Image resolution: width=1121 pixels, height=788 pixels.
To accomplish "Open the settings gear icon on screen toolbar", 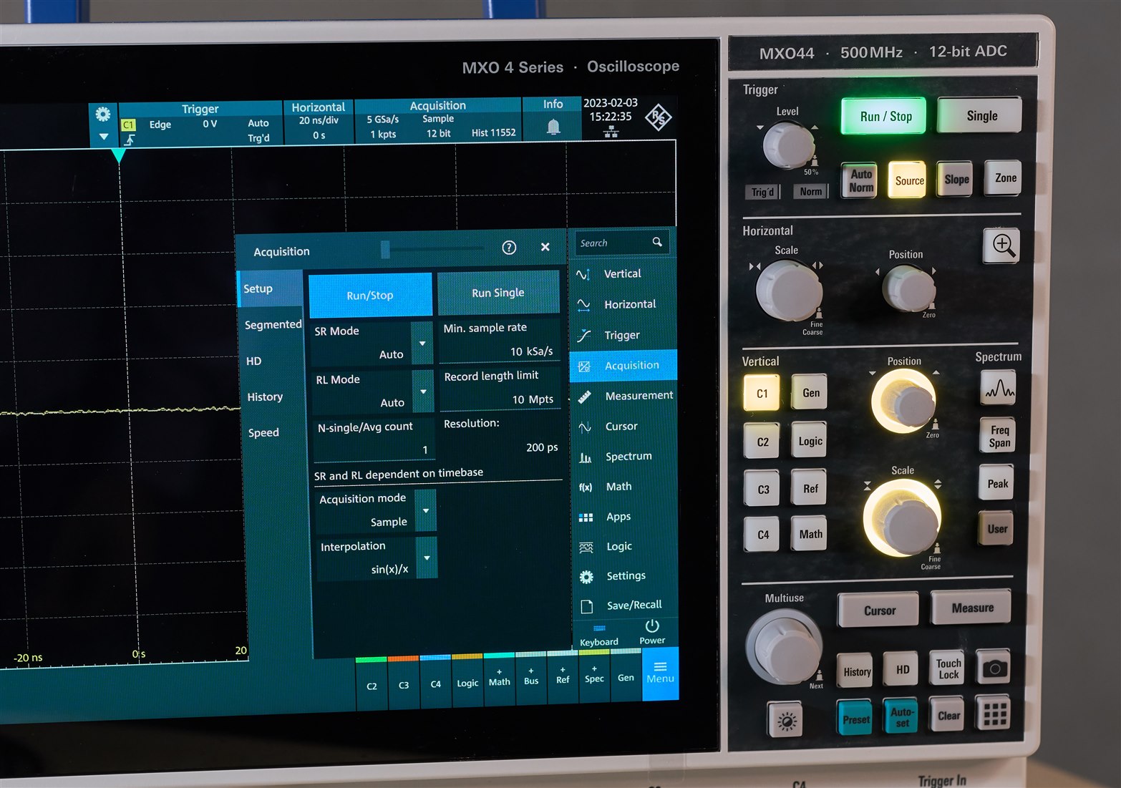I will [x=103, y=115].
